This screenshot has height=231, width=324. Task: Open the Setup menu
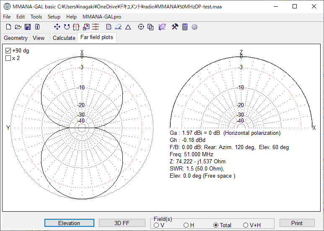click(x=54, y=17)
